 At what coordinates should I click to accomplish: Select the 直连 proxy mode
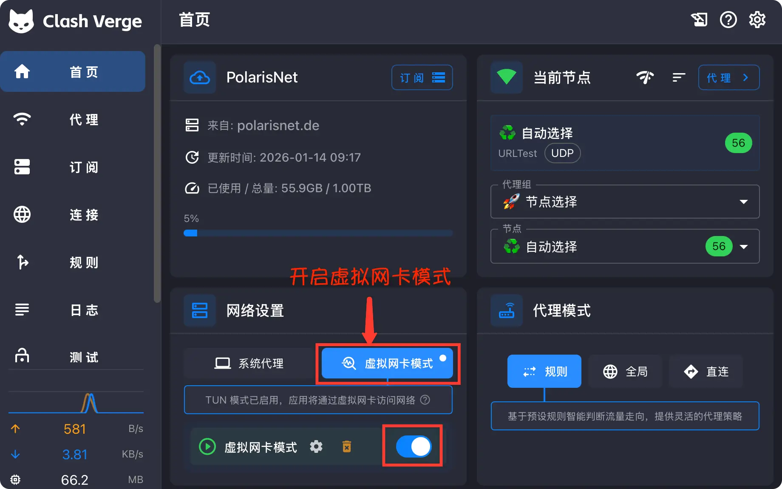click(x=706, y=371)
